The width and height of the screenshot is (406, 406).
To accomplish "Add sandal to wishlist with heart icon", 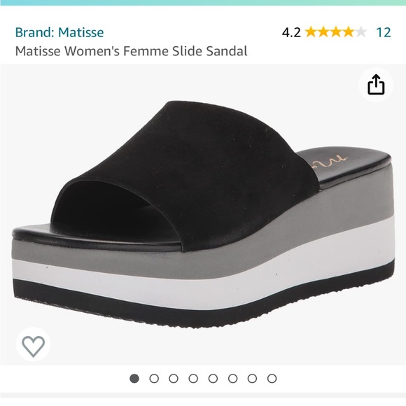I will (33, 346).
